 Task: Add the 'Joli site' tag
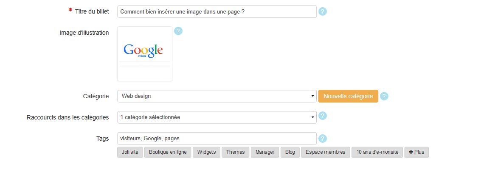point(130,152)
